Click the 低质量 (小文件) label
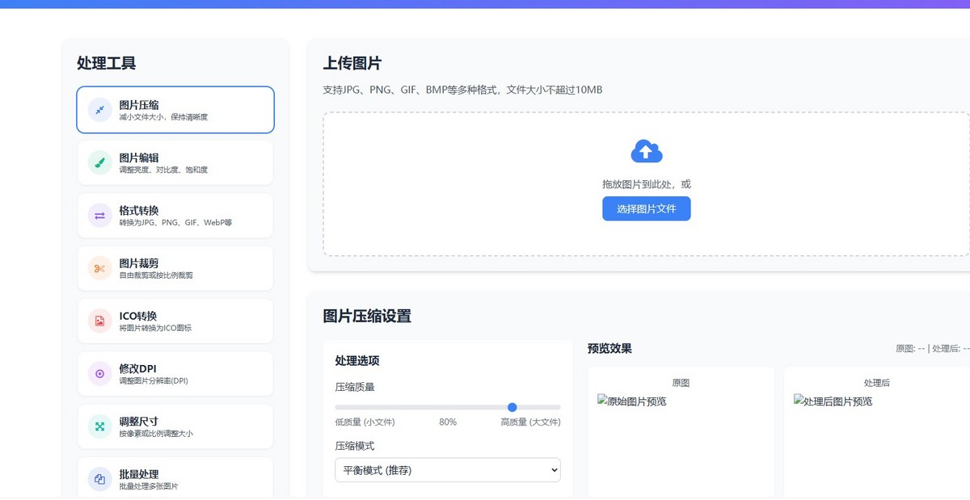 (x=365, y=422)
